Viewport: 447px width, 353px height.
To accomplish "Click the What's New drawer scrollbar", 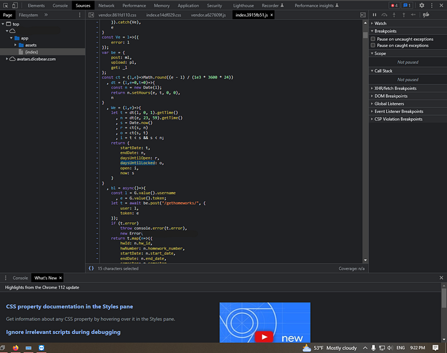I will tap(444, 298).
